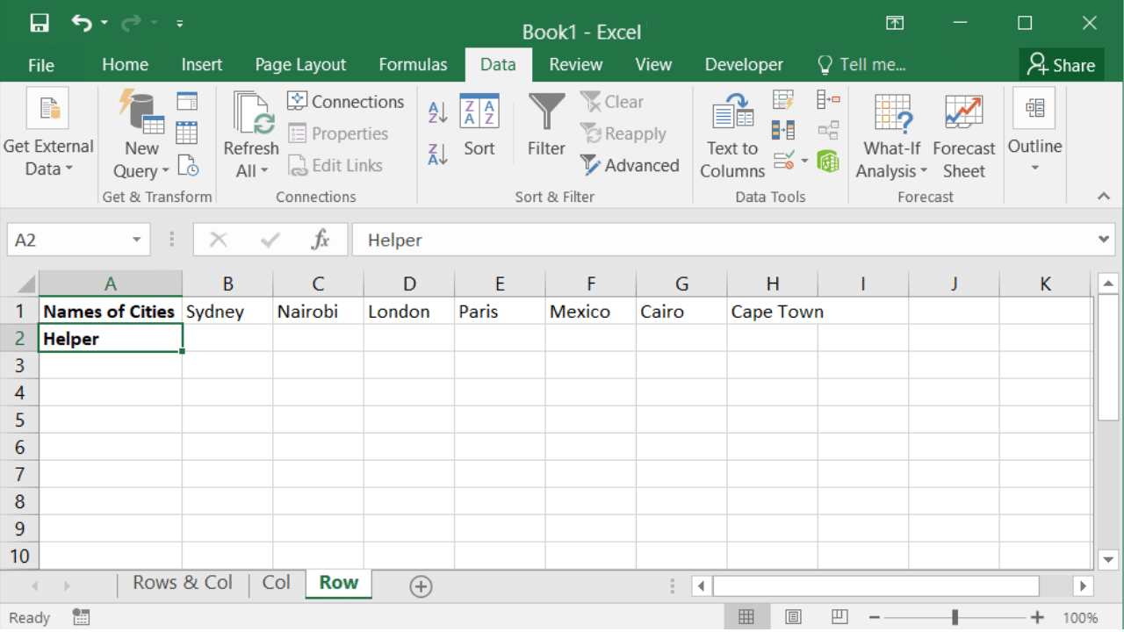Expand the Name Box dropdown

point(136,241)
